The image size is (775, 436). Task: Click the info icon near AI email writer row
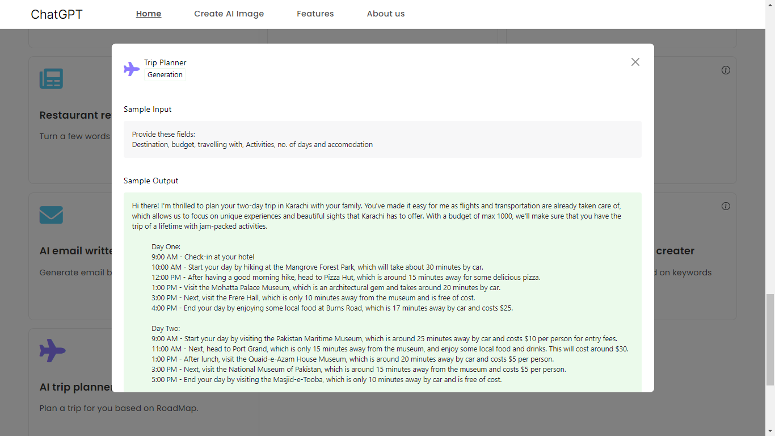[x=726, y=206]
